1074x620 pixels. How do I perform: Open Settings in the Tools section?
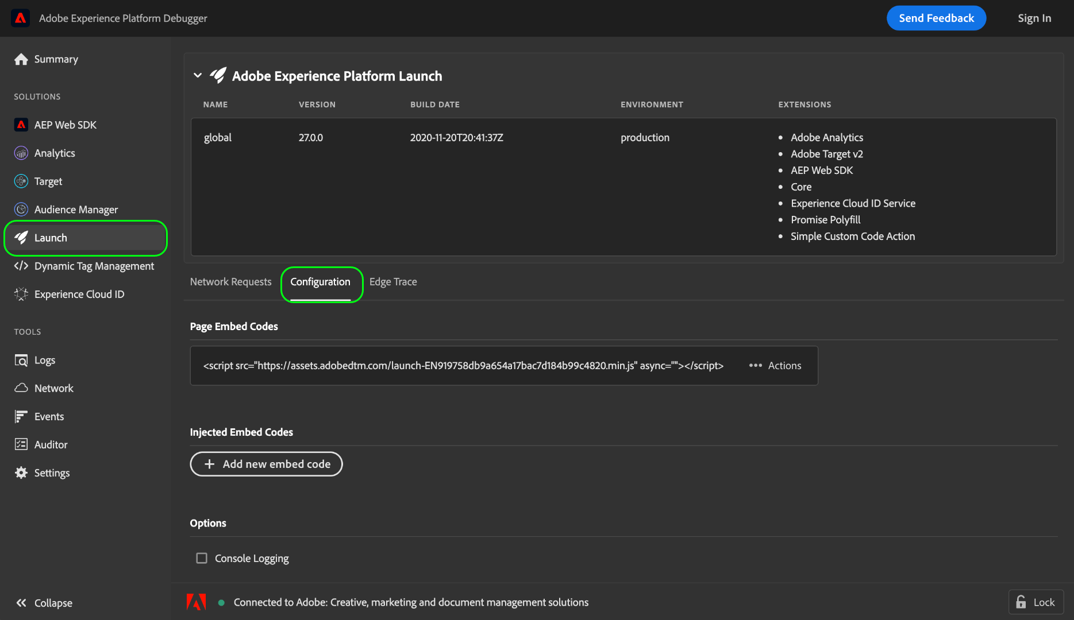click(51, 472)
